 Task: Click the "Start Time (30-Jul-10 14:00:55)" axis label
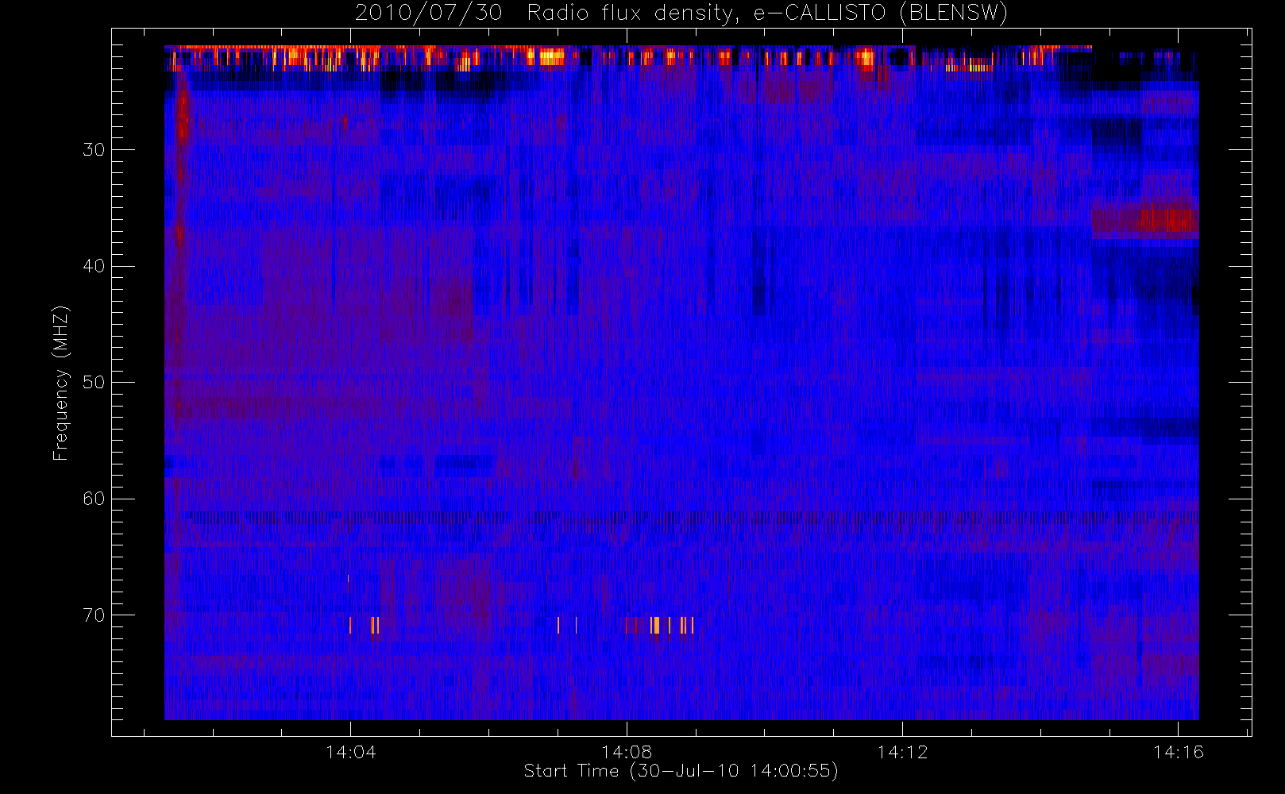click(x=681, y=771)
